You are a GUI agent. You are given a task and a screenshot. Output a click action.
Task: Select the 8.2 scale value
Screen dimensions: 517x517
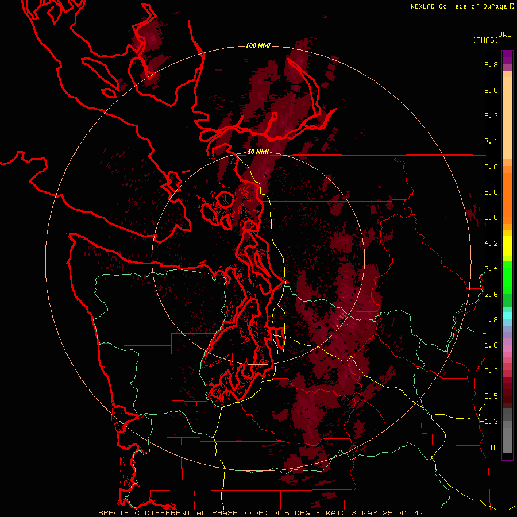(491, 115)
